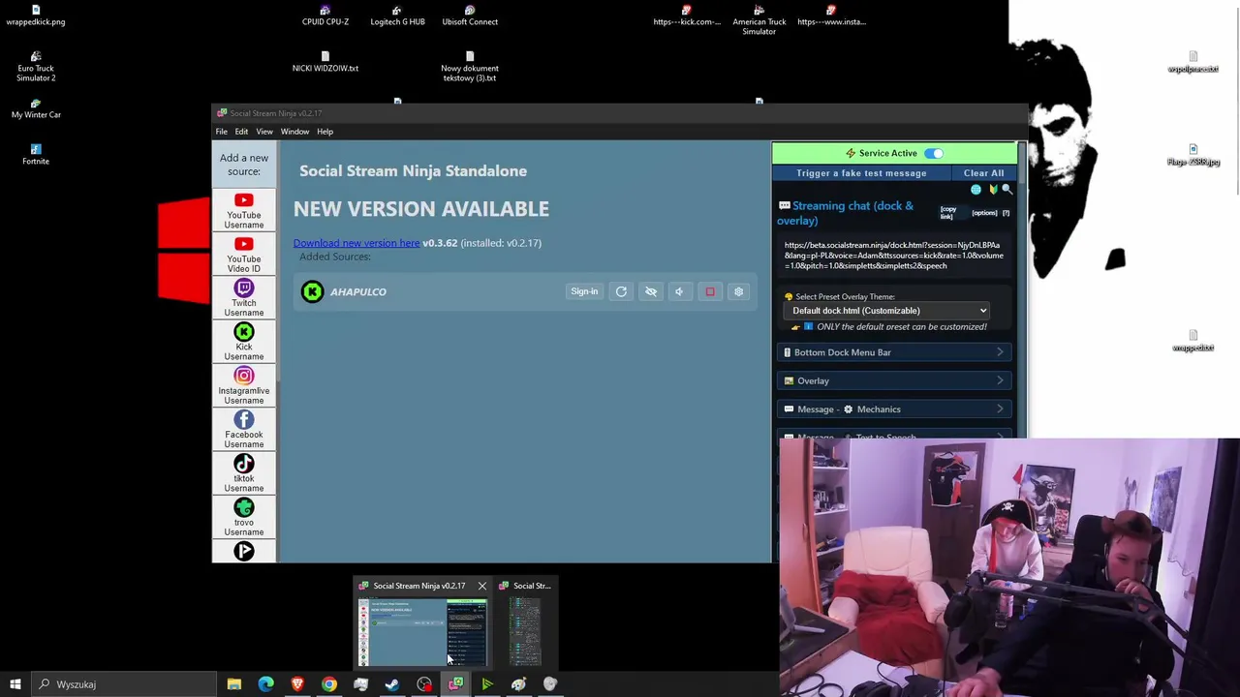The height and width of the screenshot is (697, 1240).
Task: Add a YouTube Video ID source
Action: [x=243, y=255]
